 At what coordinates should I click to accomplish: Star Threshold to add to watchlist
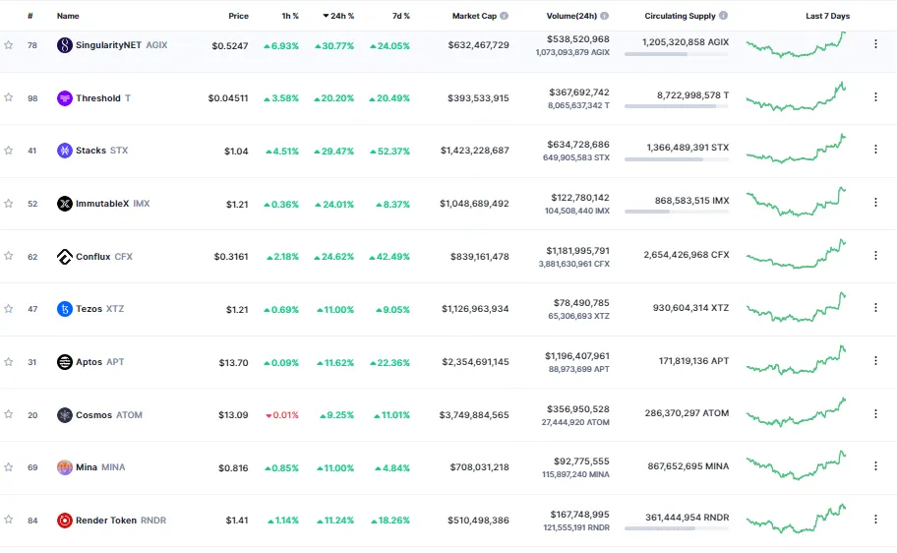[x=9, y=97]
